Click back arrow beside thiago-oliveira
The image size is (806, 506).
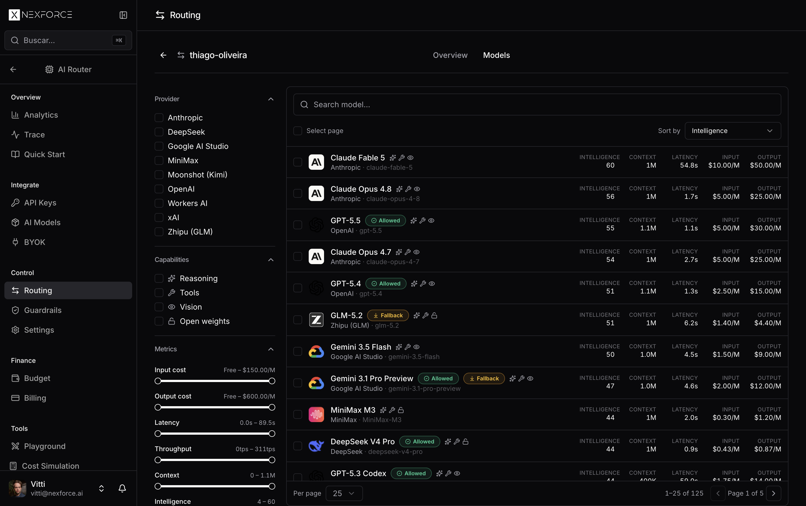tap(163, 55)
